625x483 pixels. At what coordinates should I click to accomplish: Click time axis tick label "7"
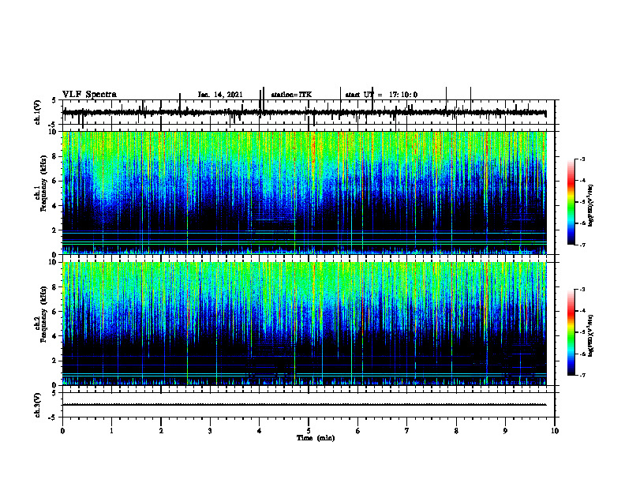407,431
